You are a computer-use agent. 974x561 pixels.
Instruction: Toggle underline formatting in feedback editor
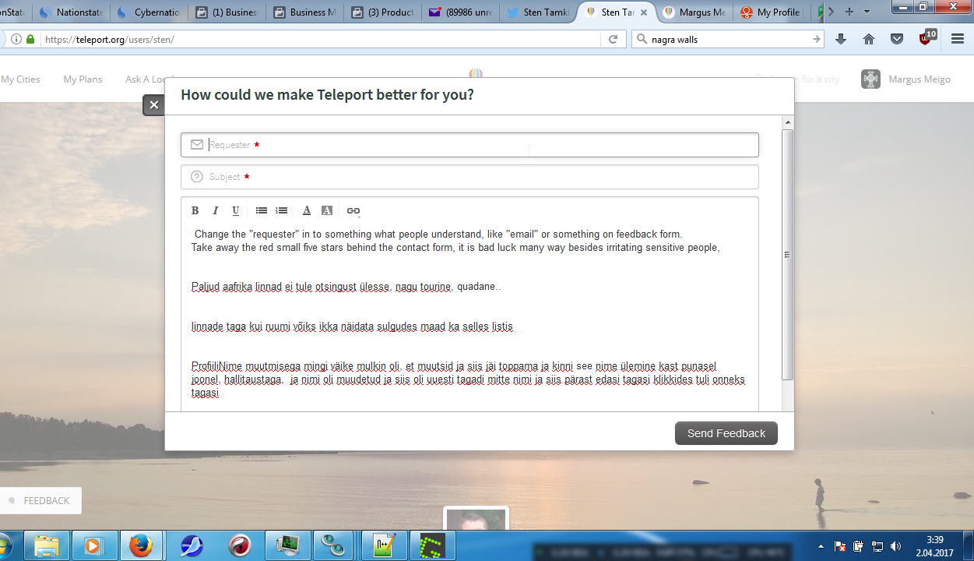click(x=236, y=210)
